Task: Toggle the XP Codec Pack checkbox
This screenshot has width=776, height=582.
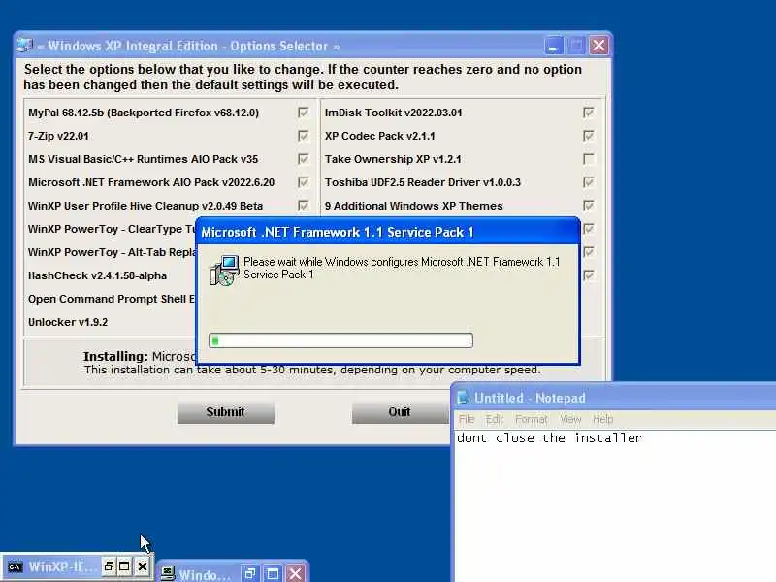Action: (589, 136)
